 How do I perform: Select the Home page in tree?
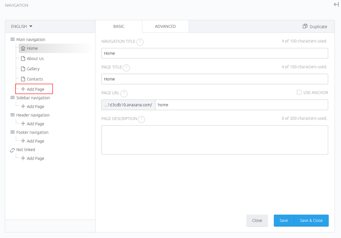32,48
